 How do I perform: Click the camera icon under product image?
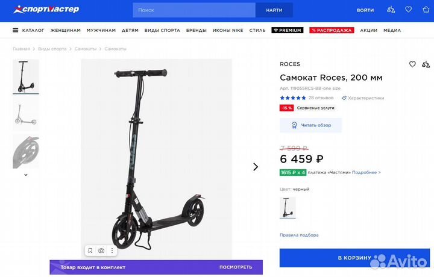coord(101,251)
